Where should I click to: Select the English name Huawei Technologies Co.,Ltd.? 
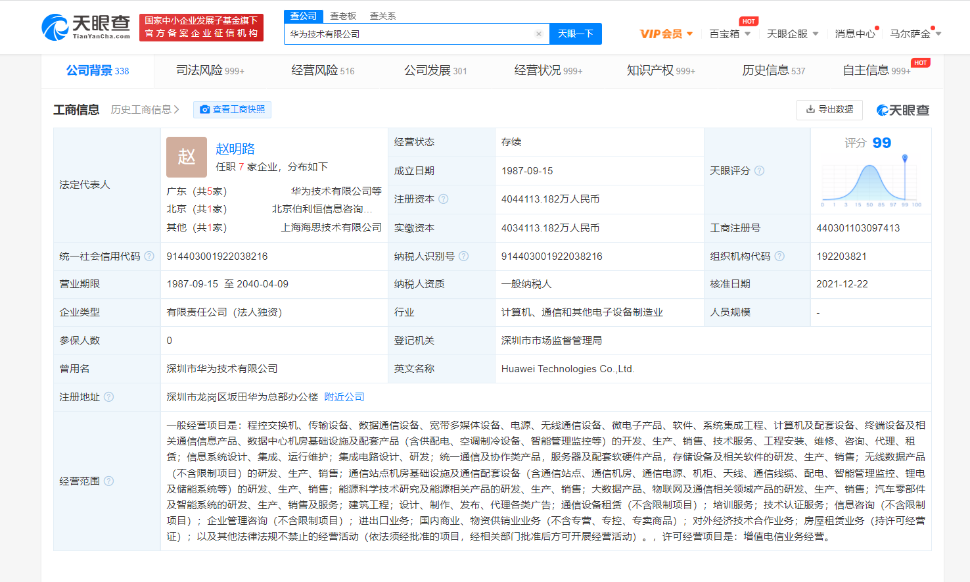(x=568, y=368)
